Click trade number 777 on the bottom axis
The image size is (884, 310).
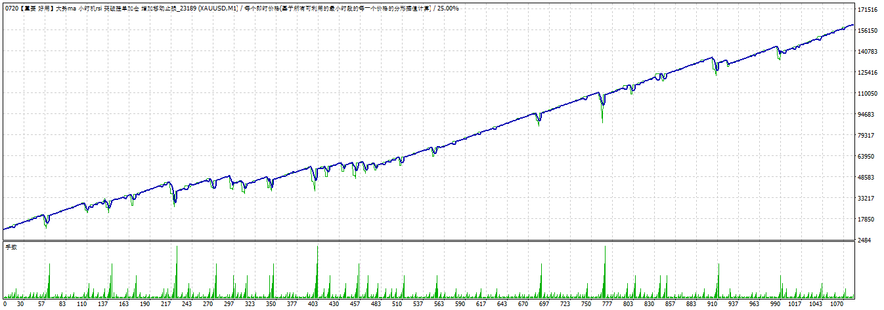607,304
